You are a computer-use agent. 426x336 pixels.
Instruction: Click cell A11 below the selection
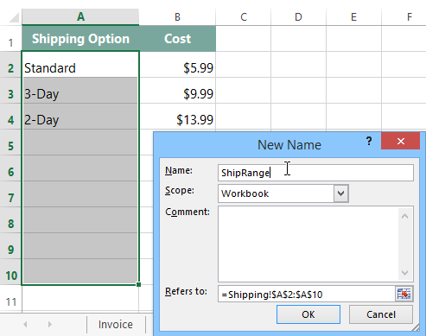80,298
